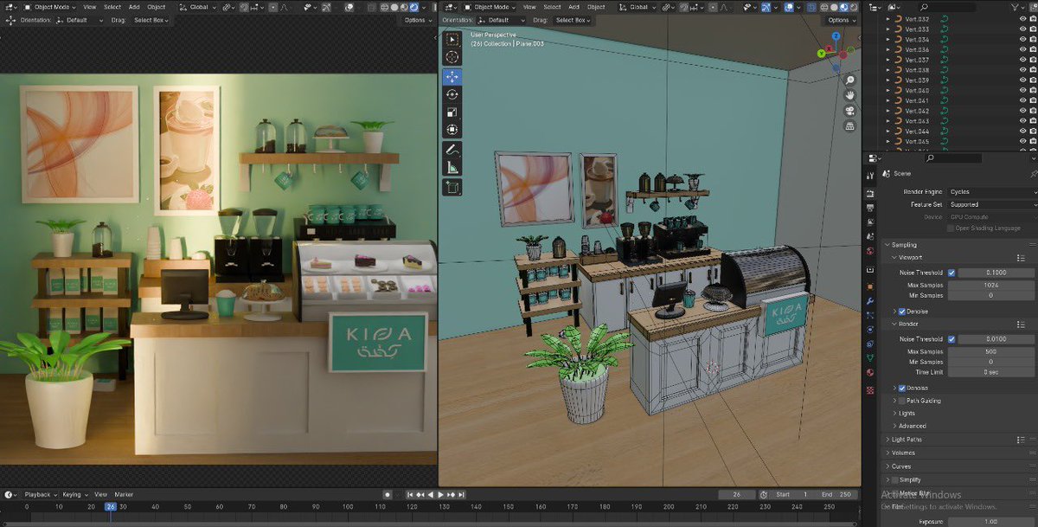Select the Measure tool
This screenshot has width=1038, height=527.
pyautogui.click(x=452, y=168)
